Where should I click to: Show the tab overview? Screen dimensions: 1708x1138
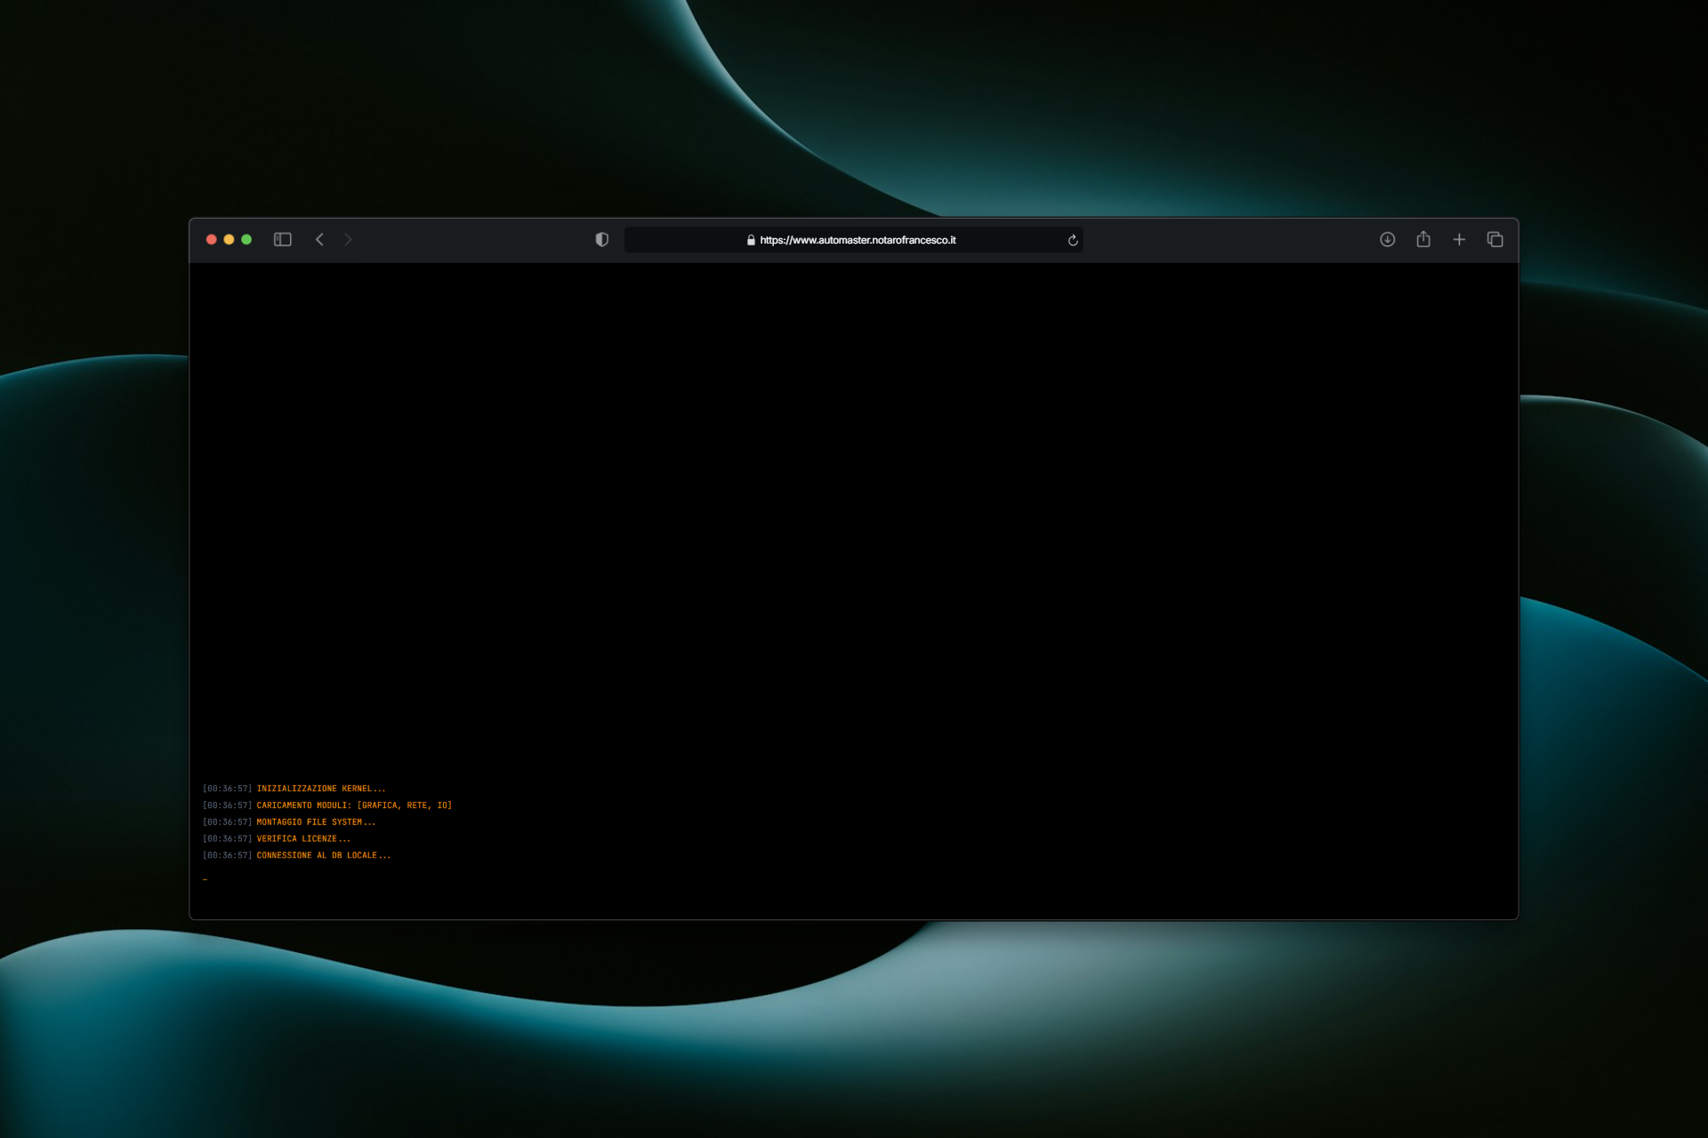click(x=1494, y=239)
